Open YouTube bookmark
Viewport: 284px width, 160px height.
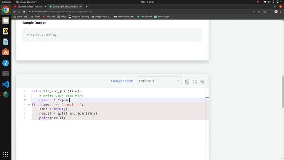(x=49, y=16)
